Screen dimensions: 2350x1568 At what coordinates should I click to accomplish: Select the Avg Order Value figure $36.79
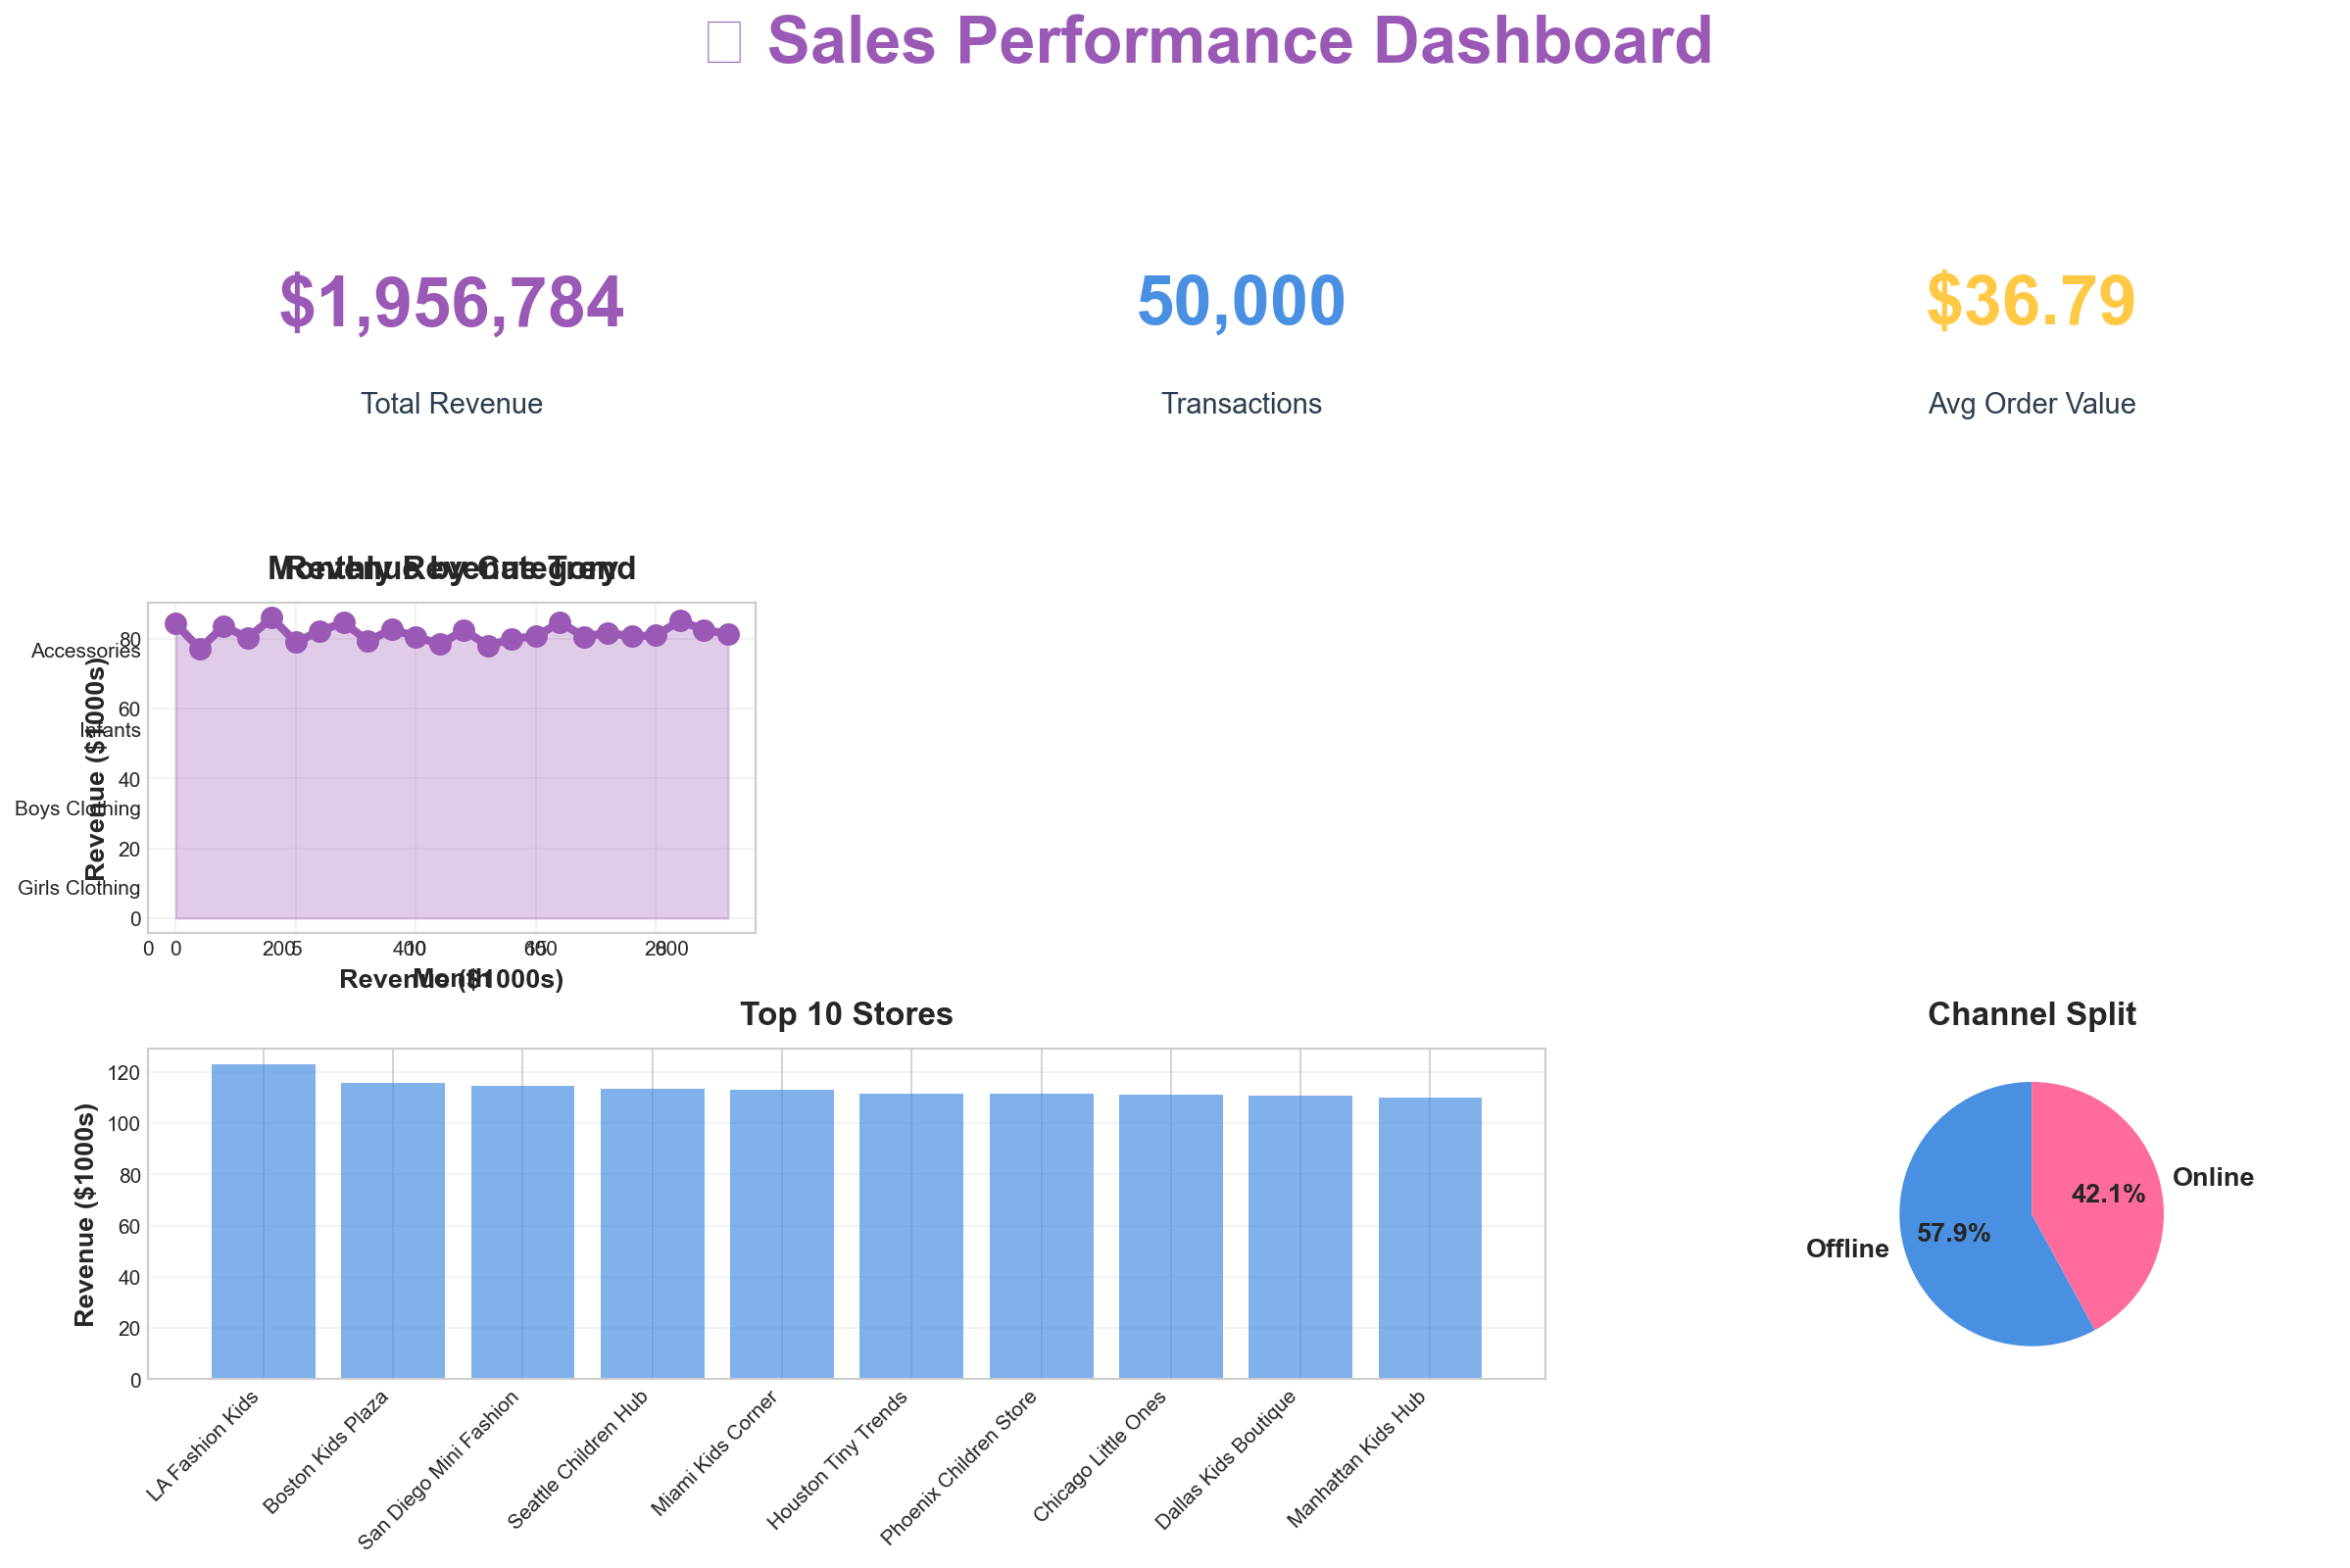[2032, 300]
